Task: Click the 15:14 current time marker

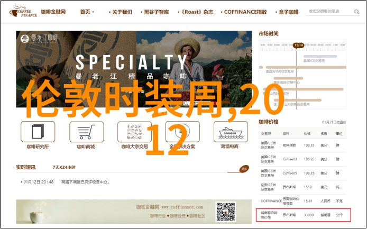Action: (299, 45)
